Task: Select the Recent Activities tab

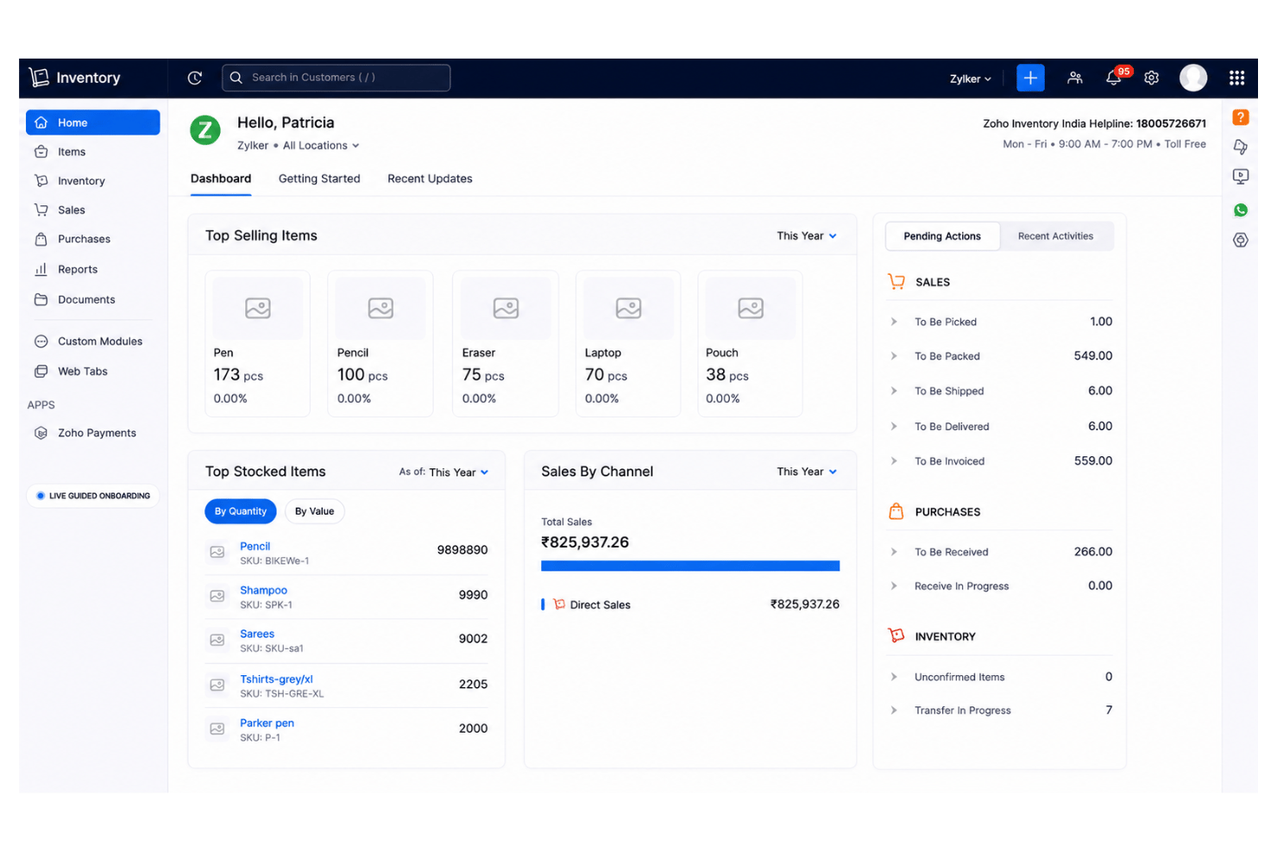Action: (x=1055, y=236)
